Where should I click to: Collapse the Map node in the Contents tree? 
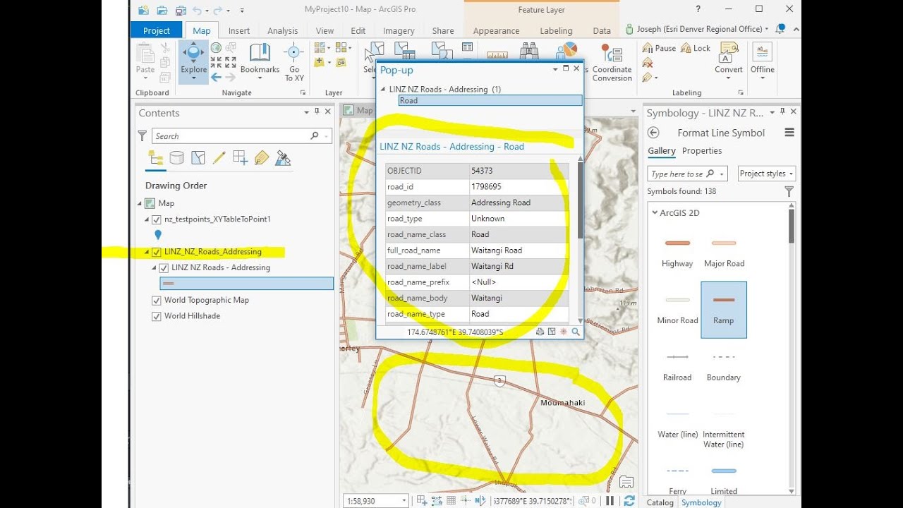tap(140, 203)
